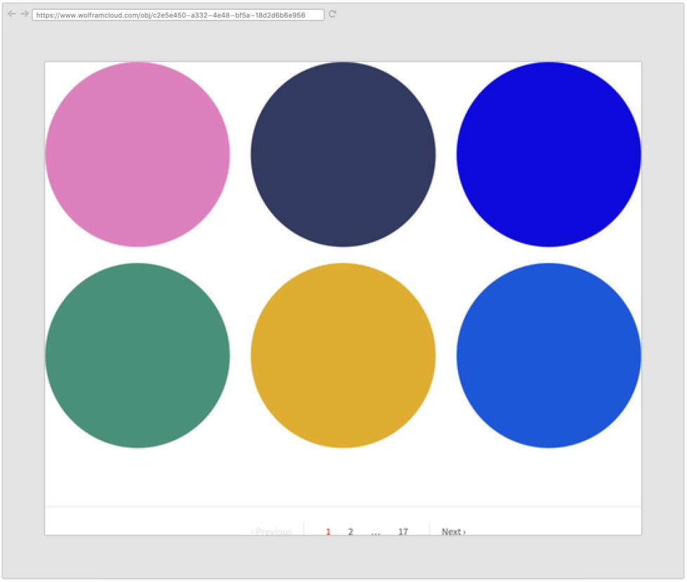Click the browser back arrow
Screen dimensions: 687x582
(x=11, y=14)
